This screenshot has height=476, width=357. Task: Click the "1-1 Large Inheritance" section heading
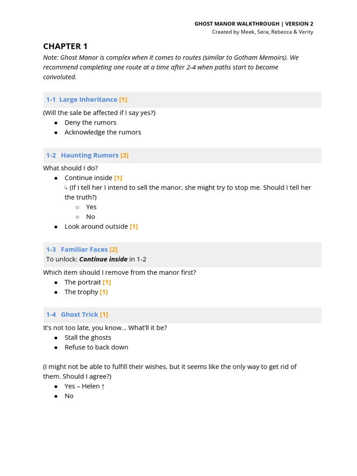(x=81, y=99)
